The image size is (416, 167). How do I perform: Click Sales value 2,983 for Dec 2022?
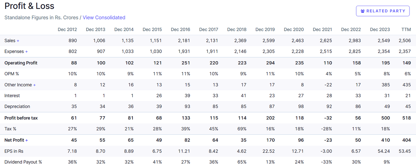tap(355, 41)
